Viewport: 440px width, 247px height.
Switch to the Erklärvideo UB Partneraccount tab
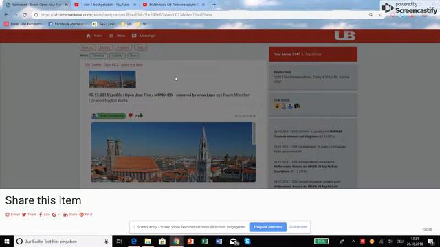(173, 5)
